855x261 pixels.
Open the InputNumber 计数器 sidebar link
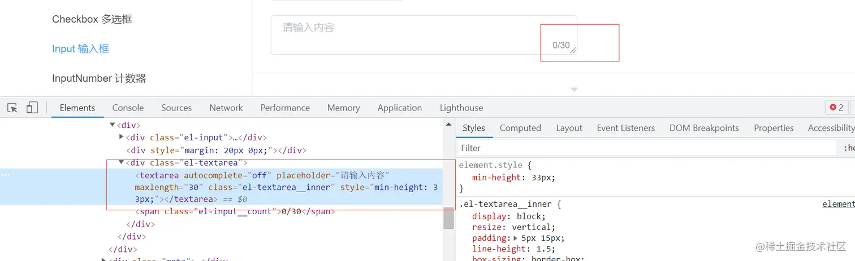[99, 78]
